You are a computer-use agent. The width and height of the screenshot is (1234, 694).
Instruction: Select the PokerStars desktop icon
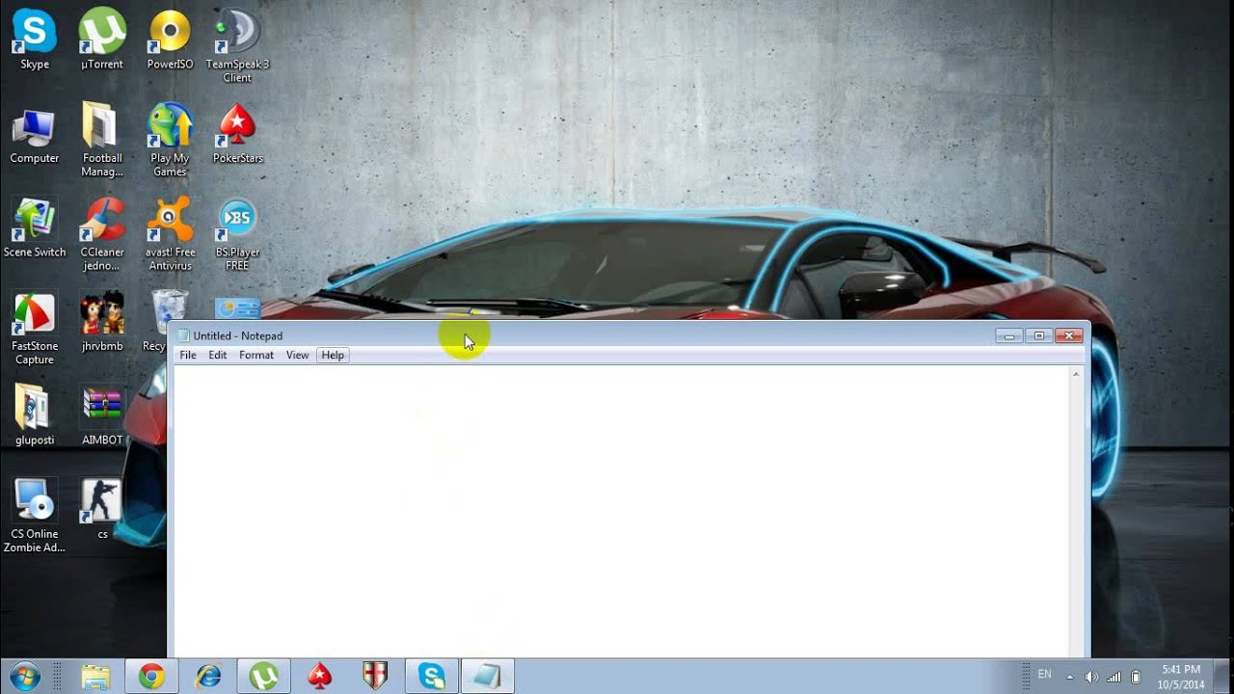click(237, 135)
